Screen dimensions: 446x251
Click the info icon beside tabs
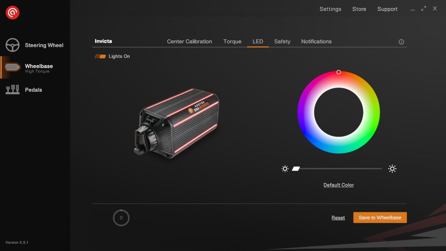[401, 42]
